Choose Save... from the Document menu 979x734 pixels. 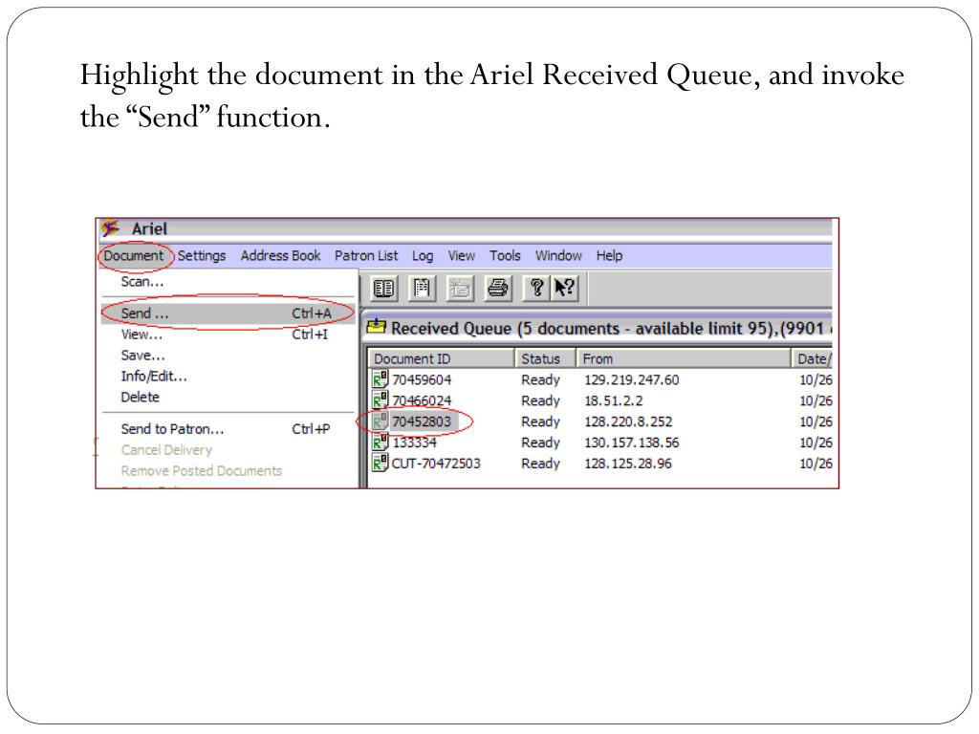coord(228,356)
